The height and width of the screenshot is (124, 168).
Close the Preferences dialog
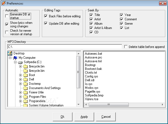pos(163,3)
